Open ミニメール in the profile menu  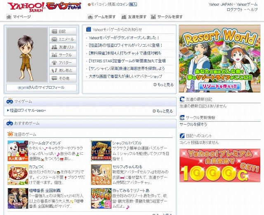[x=63, y=39]
